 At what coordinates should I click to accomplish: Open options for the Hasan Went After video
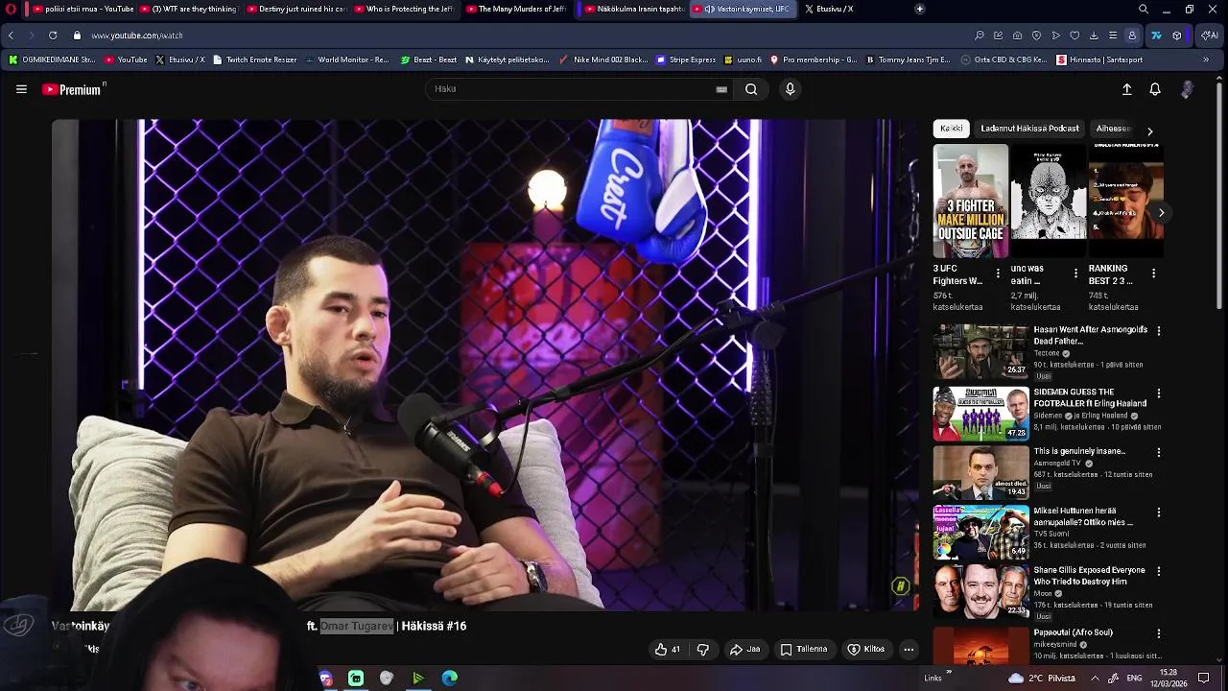[x=1159, y=331]
